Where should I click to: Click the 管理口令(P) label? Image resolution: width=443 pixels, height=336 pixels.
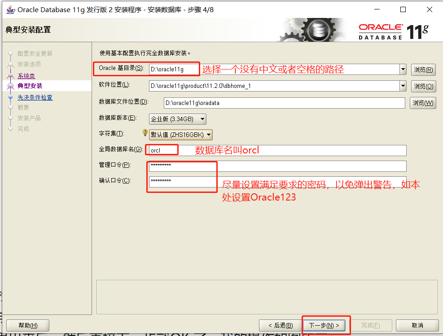coord(115,165)
